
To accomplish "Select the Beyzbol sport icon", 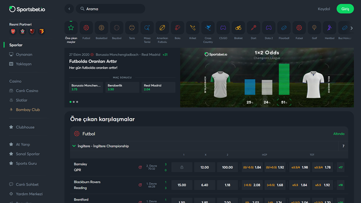I will pos(117,28).
